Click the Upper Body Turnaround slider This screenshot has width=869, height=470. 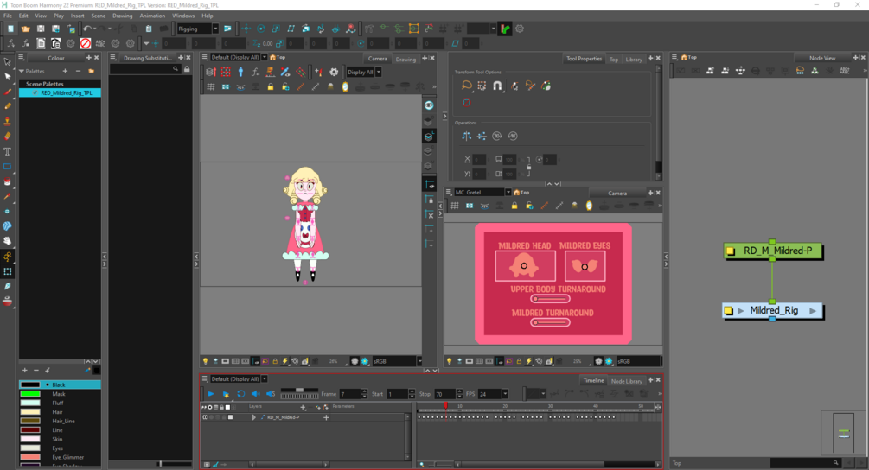[550, 299]
